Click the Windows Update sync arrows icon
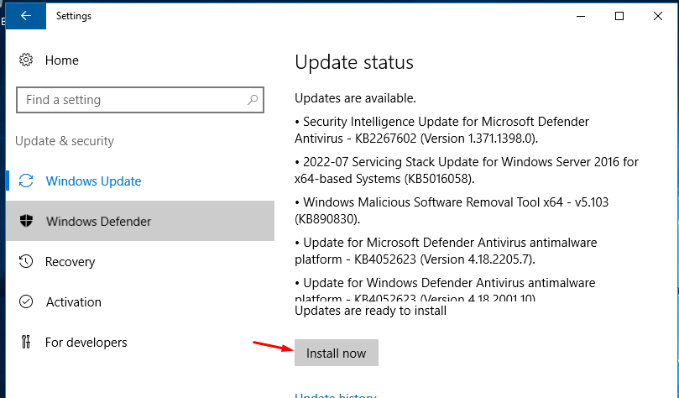This screenshot has height=398, width=679. click(26, 181)
